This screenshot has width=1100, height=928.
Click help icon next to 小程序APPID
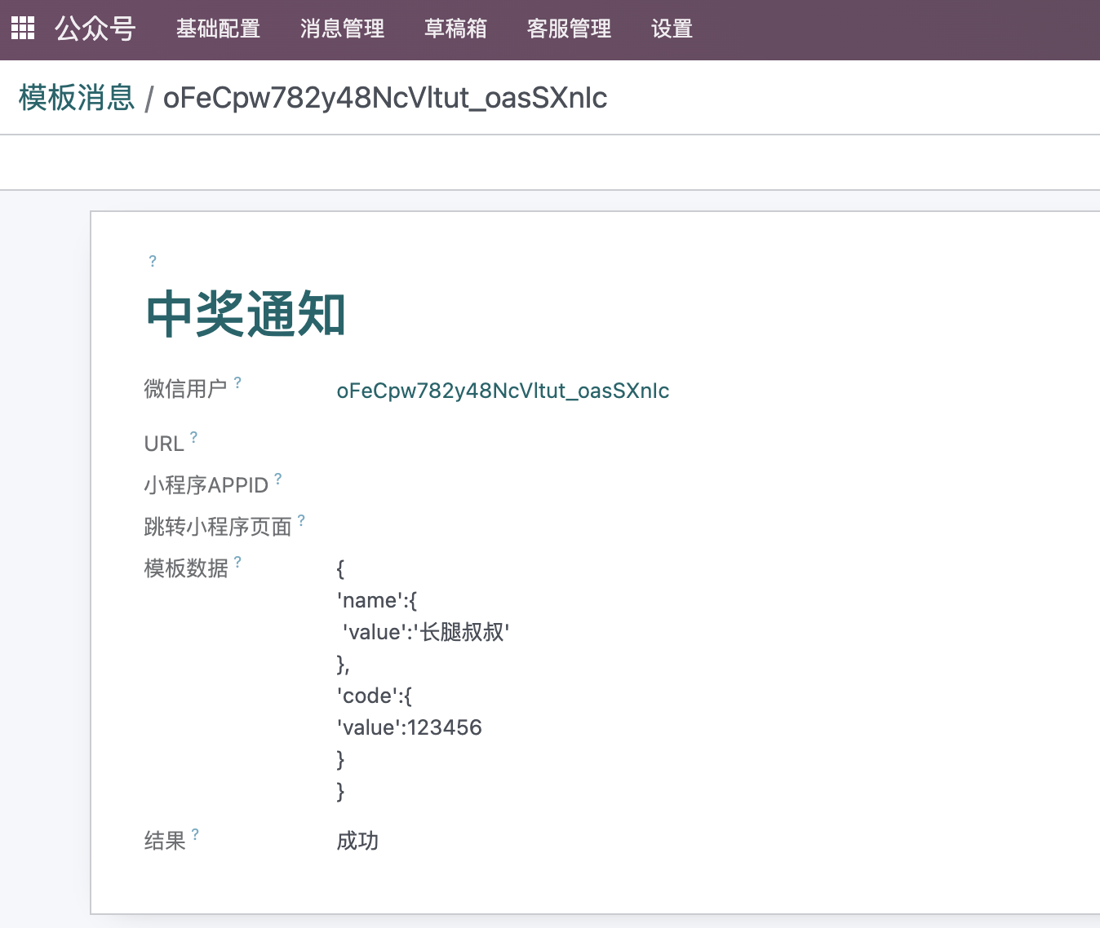pos(278,479)
